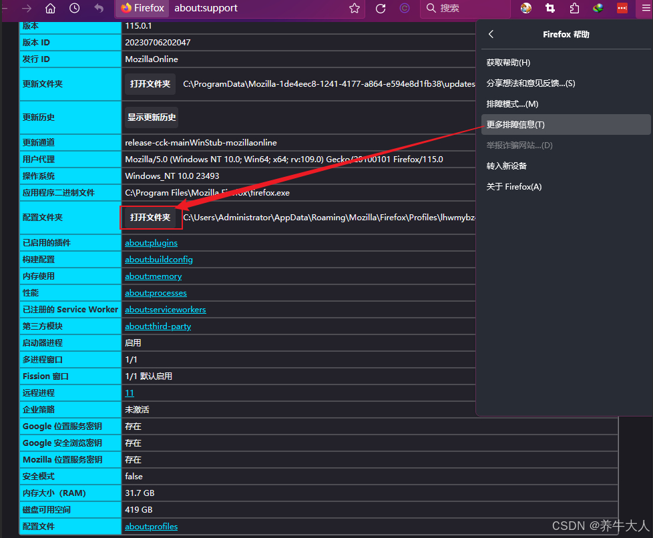This screenshot has height=538, width=653.
Task: Open the about:buildconfig link
Action: click(x=159, y=260)
